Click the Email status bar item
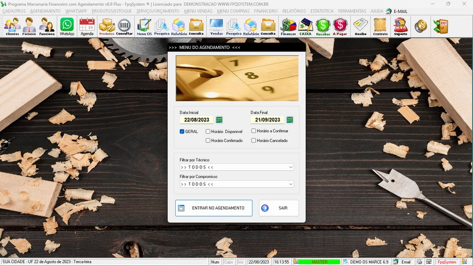Viewport: 473px width, 266px height. click(402, 262)
